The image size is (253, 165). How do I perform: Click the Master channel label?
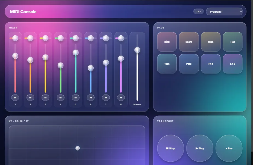coord(137,104)
